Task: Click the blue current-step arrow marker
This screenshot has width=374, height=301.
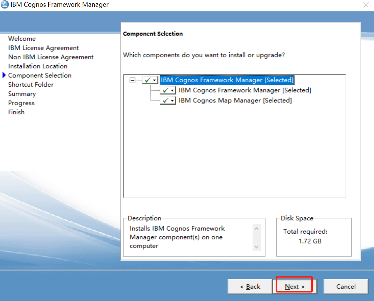Action: coord(4,75)
